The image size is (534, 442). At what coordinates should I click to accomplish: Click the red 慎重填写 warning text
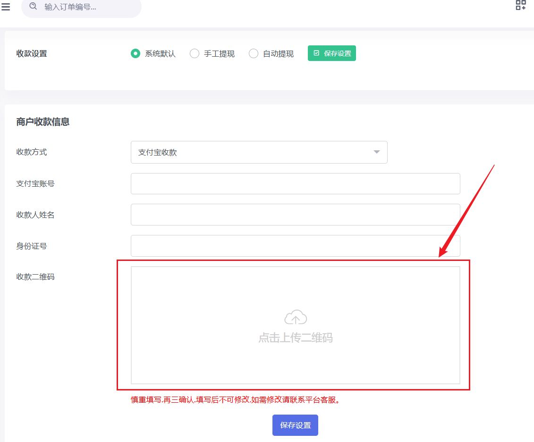click(x=236, y=400)
